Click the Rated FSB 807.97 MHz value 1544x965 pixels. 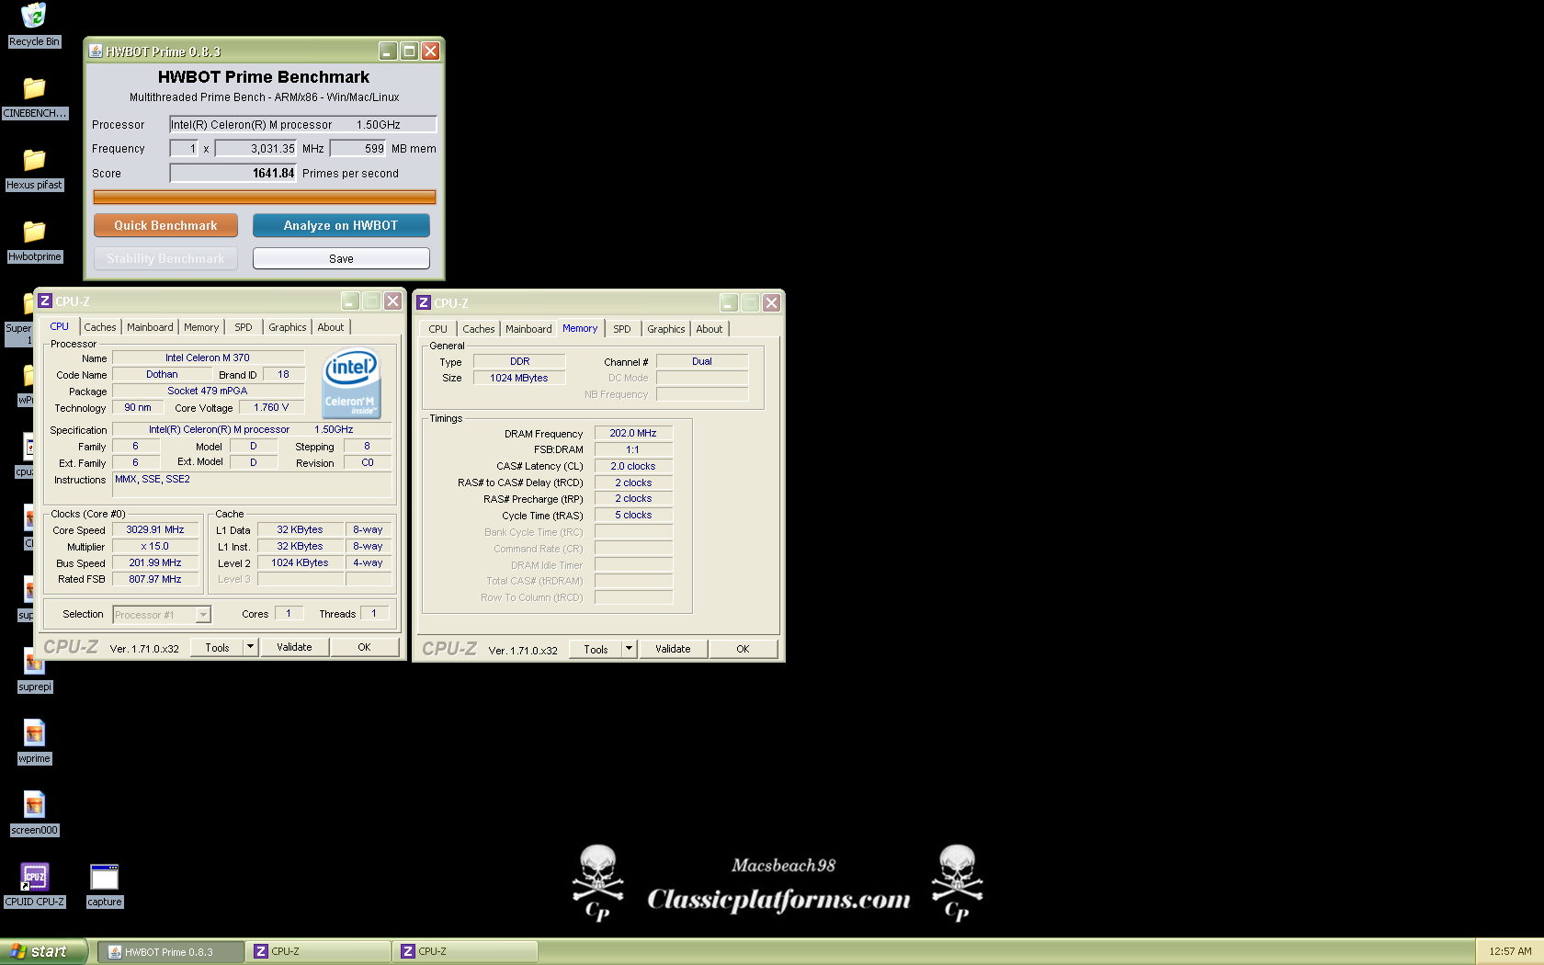click(x=155, y=579)
